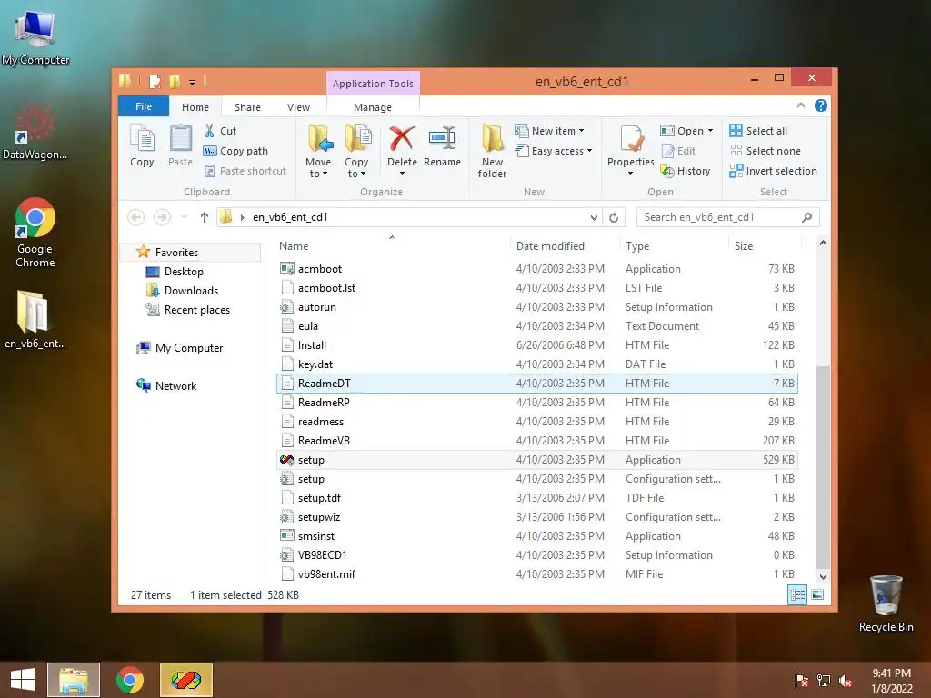Screen dimensions: 931x698
Task: Select the ReadmeVB file
Action: pos(536,441)
